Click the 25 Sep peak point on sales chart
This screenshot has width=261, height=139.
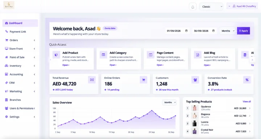point(152,110)
